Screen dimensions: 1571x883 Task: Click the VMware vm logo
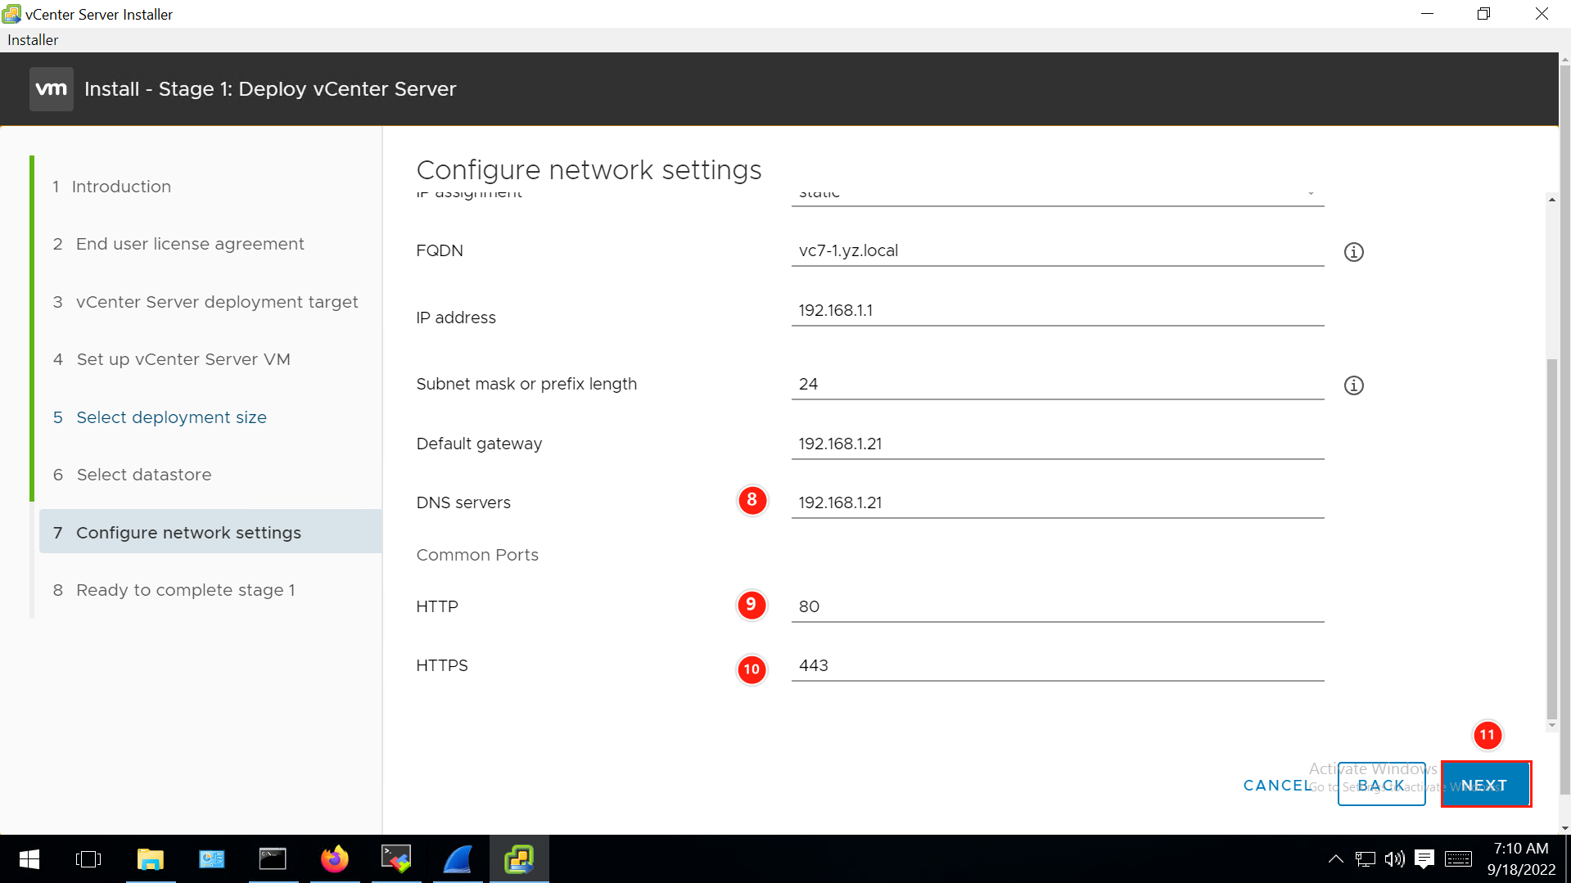[x=52, y=89]
